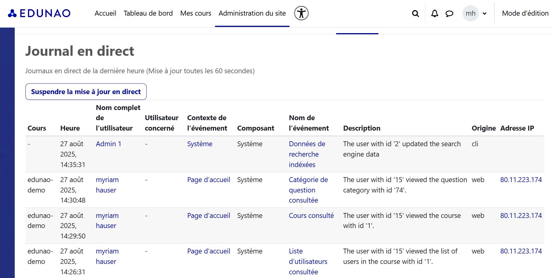This screenshot has width=552, height=278.
Task: Click the Cours column header
Action: [x=37, y=128]
